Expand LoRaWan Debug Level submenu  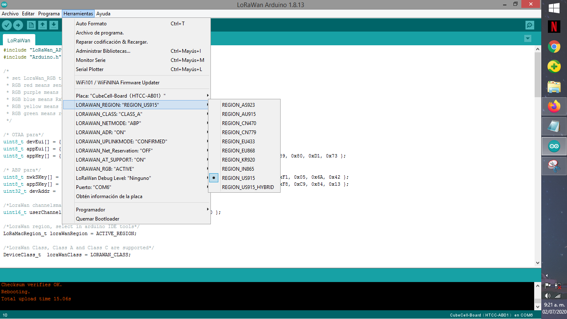coord(137,178)
